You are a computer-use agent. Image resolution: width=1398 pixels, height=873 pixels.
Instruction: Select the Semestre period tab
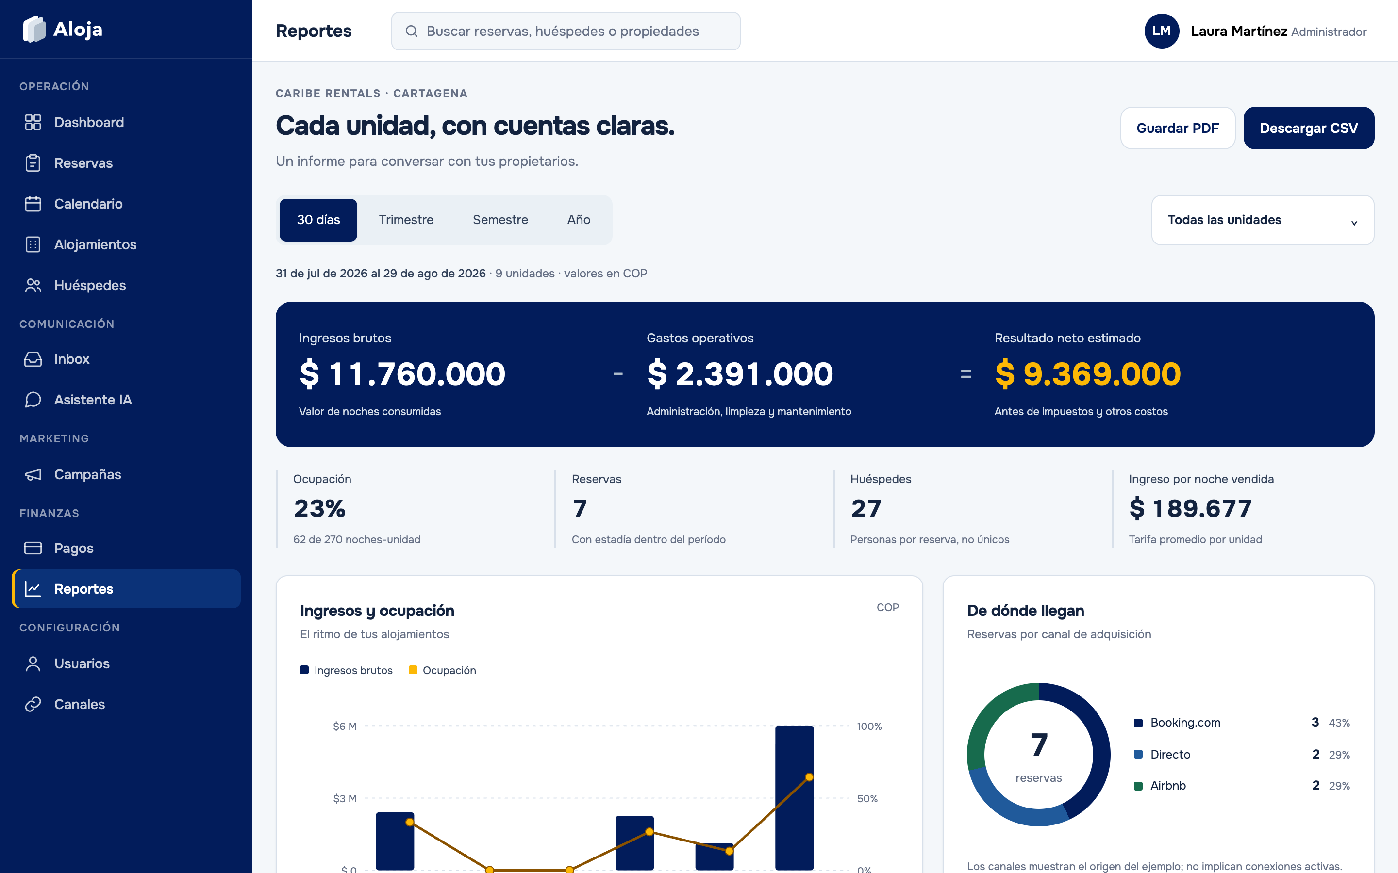click(x=500, y=220)
